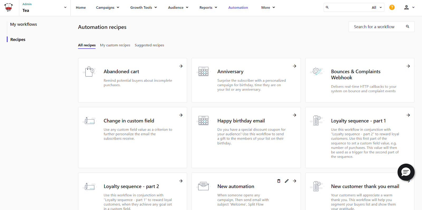Click the Bounces & Complaints Webhook gear icon
The height and width of the screenshot is (210, 422).
click(x=317, y=71)
